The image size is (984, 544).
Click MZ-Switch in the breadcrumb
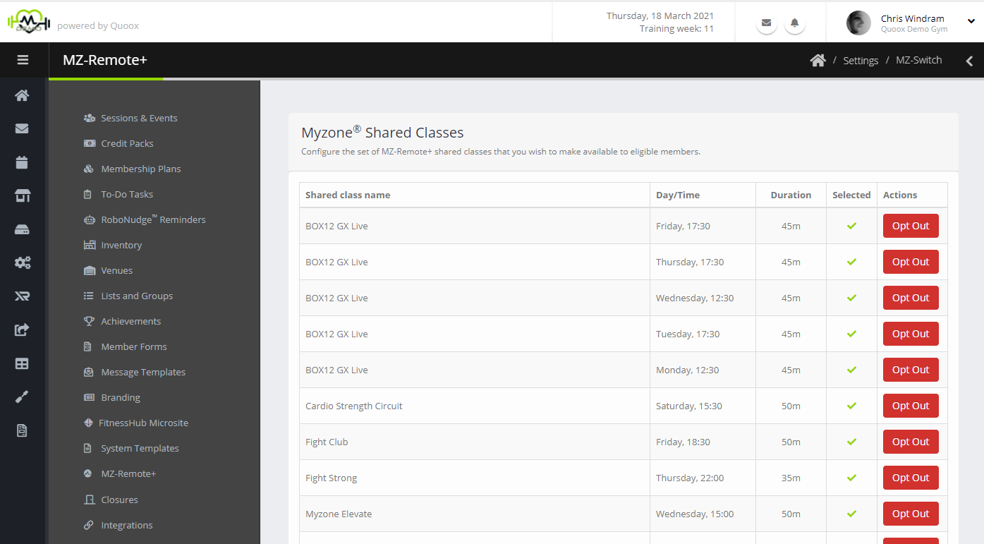919,60
